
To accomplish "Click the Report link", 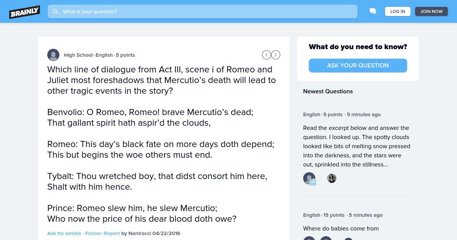I will (112, 233).
